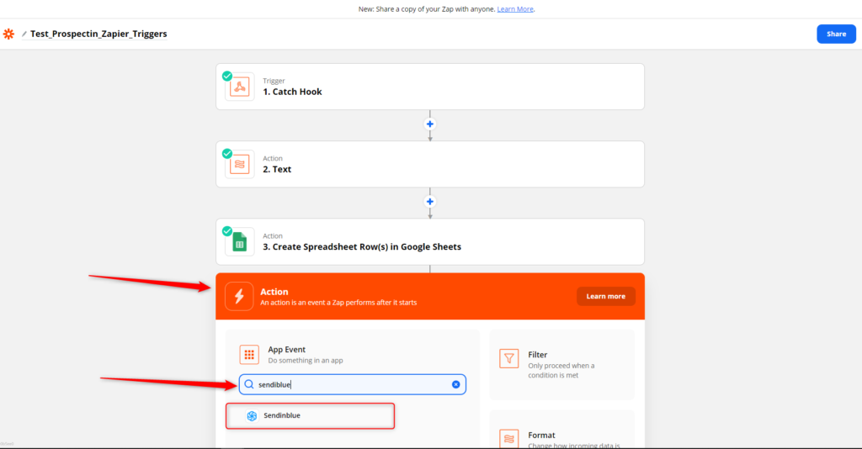Click the blue Share button

click(836, 34)
